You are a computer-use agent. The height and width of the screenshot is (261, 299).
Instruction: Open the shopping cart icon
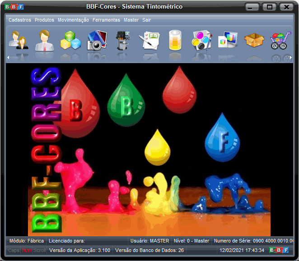coord(280,41)
